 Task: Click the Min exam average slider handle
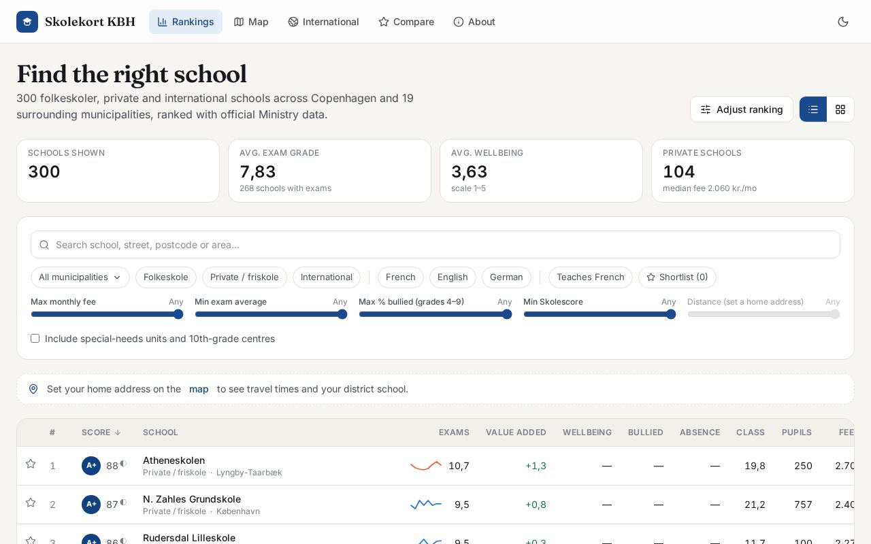coord(342,314)
